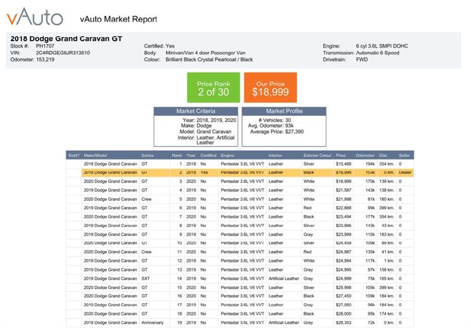Sort by the Odometer column header
This screenshot has width=471, height=328.
[365, 155]
